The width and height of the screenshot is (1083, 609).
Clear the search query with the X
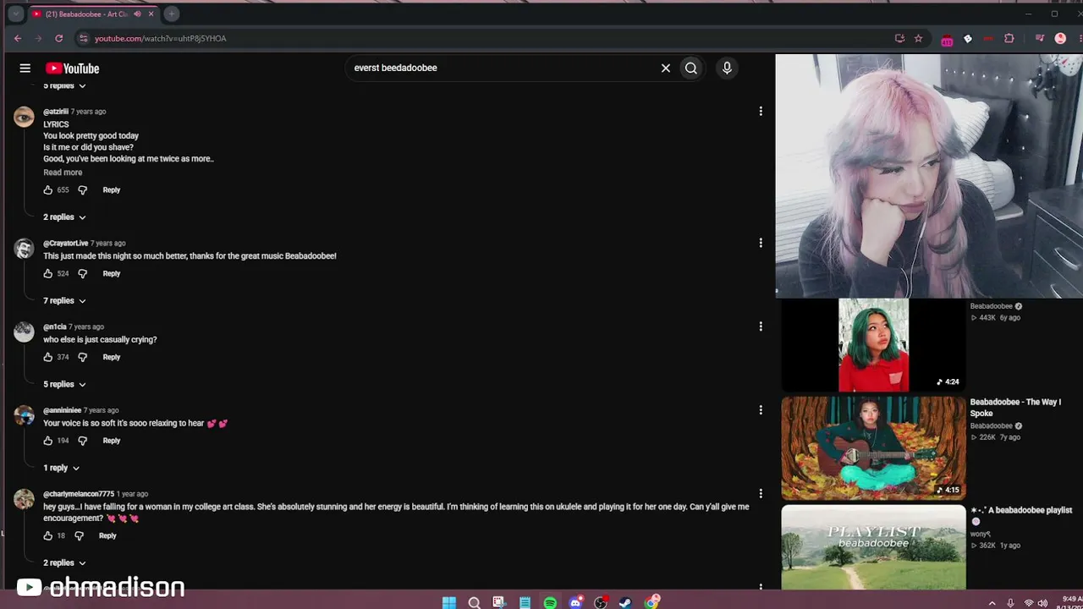[x=666, y=69]
